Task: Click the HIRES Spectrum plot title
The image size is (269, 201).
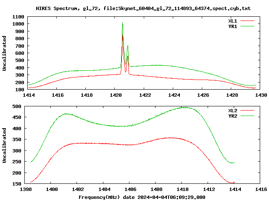Action: point(143,8)
